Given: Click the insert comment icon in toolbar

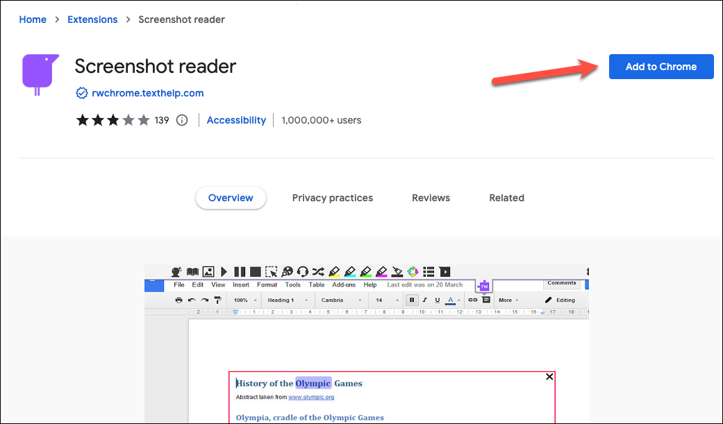Looking at the screenshot, I should [x=486, y=300].
